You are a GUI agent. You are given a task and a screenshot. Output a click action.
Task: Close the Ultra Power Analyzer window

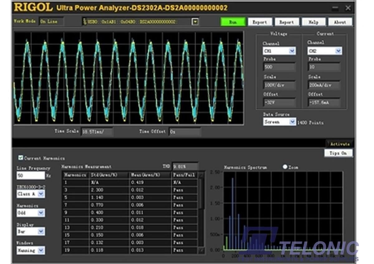pos(348,8)
